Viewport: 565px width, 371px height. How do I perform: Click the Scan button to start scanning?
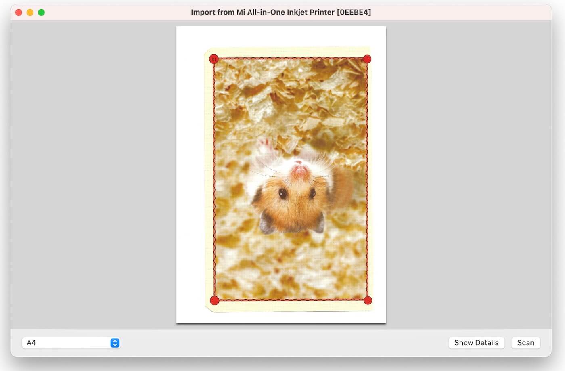[525, 343]
